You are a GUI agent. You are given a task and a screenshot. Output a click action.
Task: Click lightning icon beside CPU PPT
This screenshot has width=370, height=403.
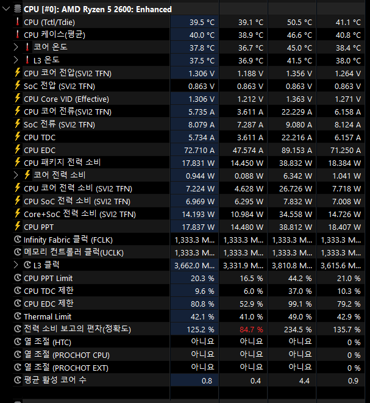[18, 226]
